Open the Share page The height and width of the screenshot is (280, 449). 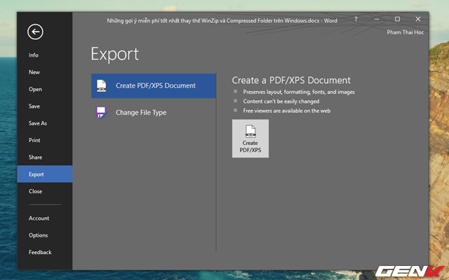click(35, 157)
